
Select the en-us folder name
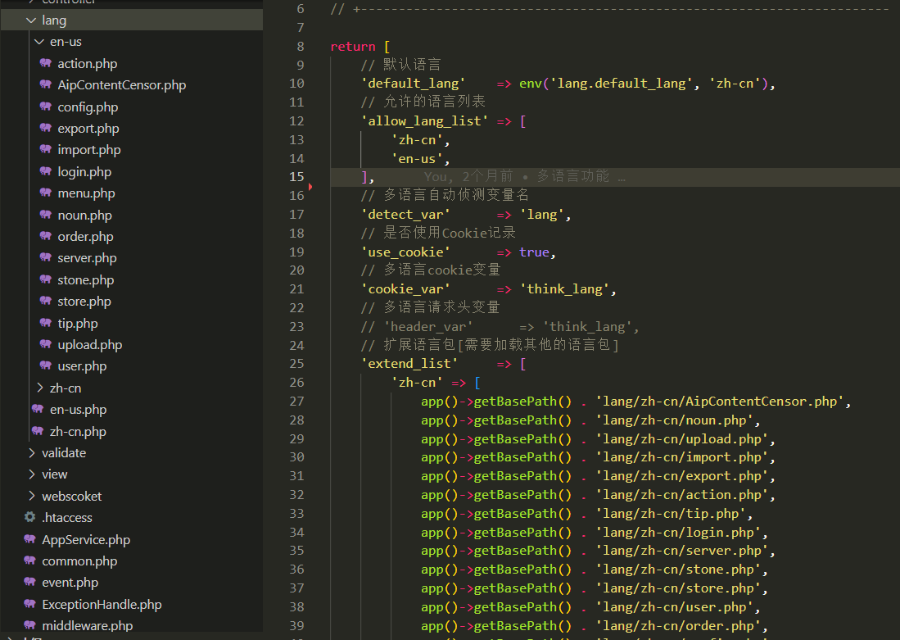(x=66, y=42)
